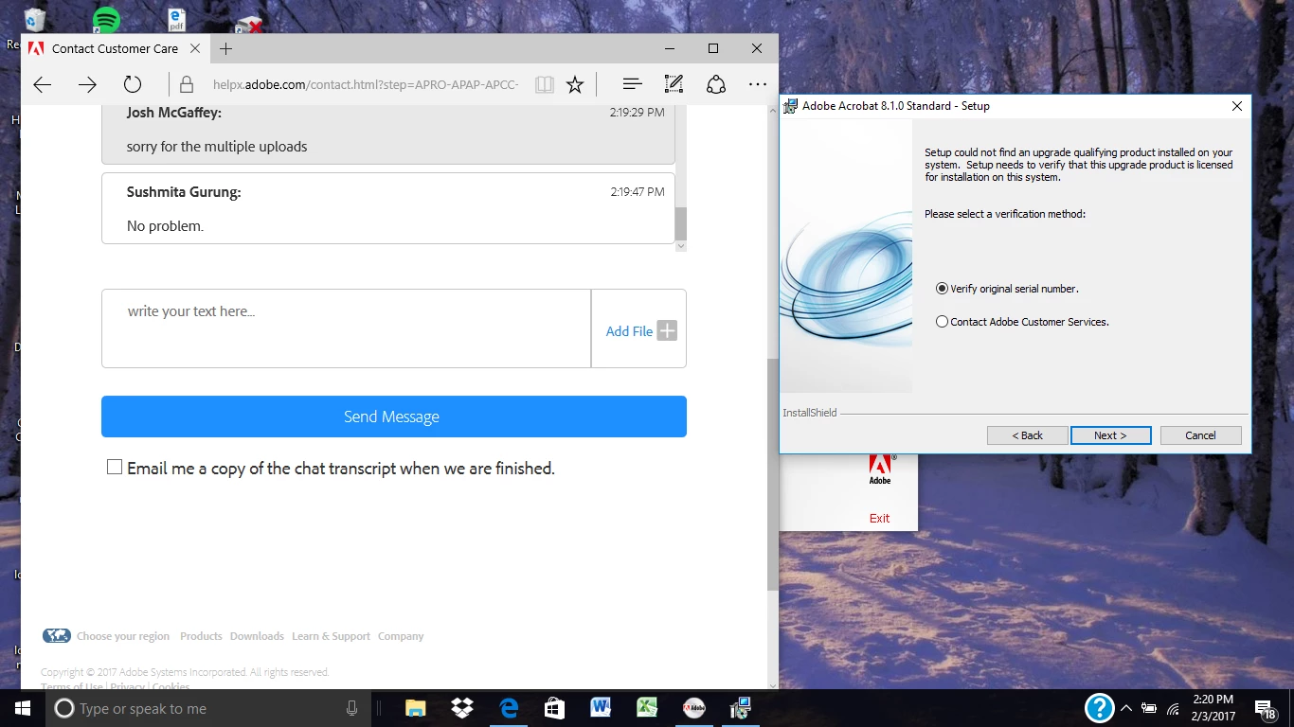Click the blue help question-mark tray icon
The image size is (1294, 727).
click(x=1099, y=707)
